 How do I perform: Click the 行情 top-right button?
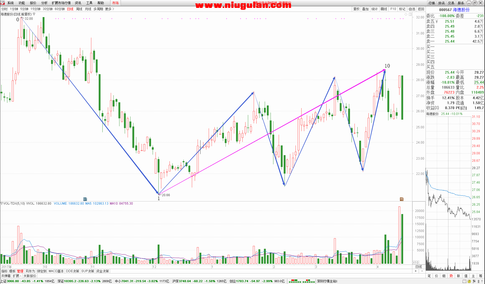[432, 3]
